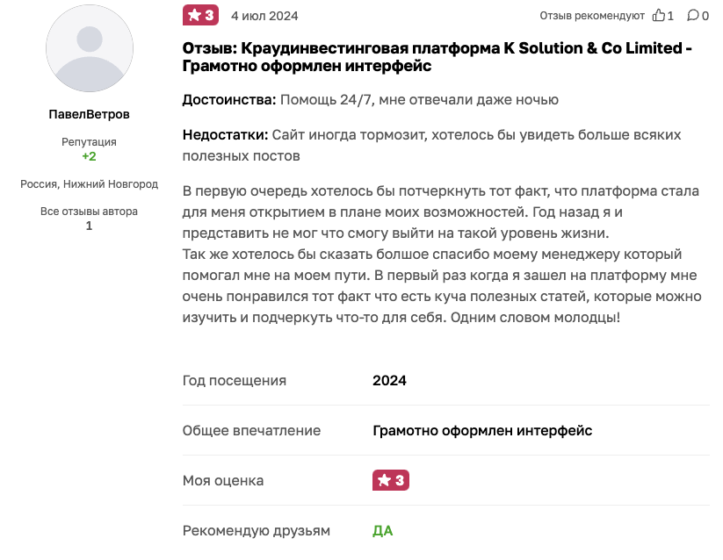Image resolution: width=723 pixels, height=560 pixels.
Task: Click the green ДА recommendation value
Action: point(382,531)
